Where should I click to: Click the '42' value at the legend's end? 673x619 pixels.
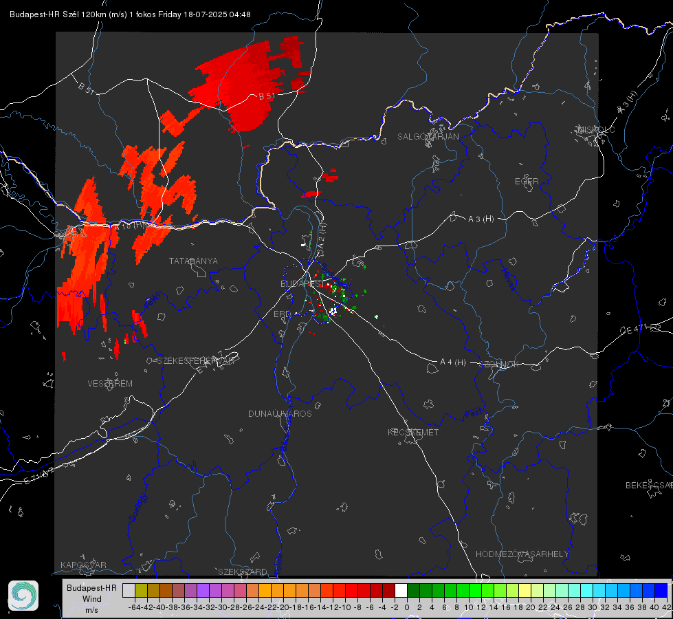click(x=666, y=607)
